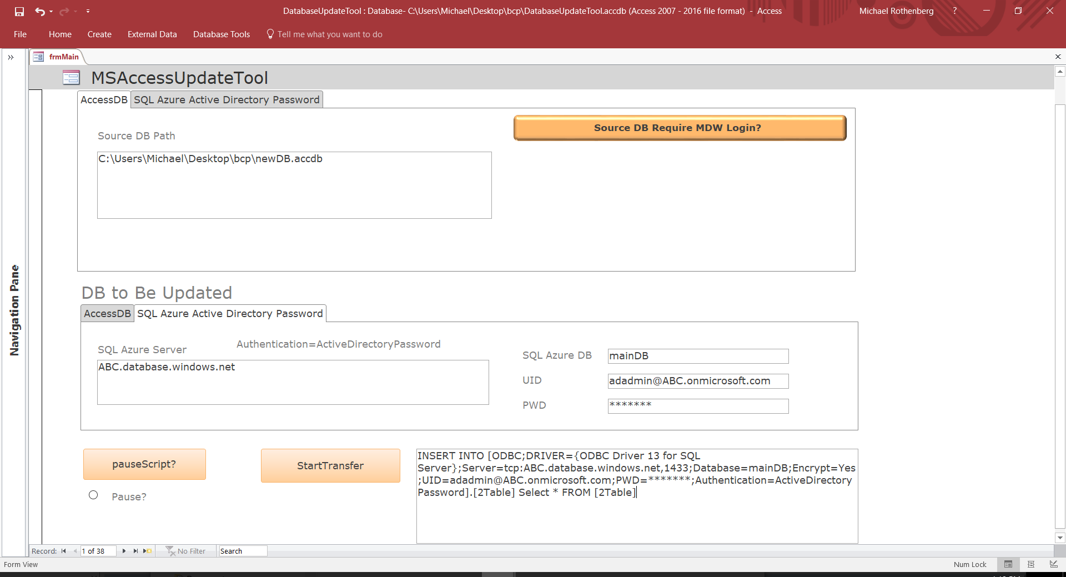Go to next record navigation icon
1066x577 pixels.
click(124, 551)
